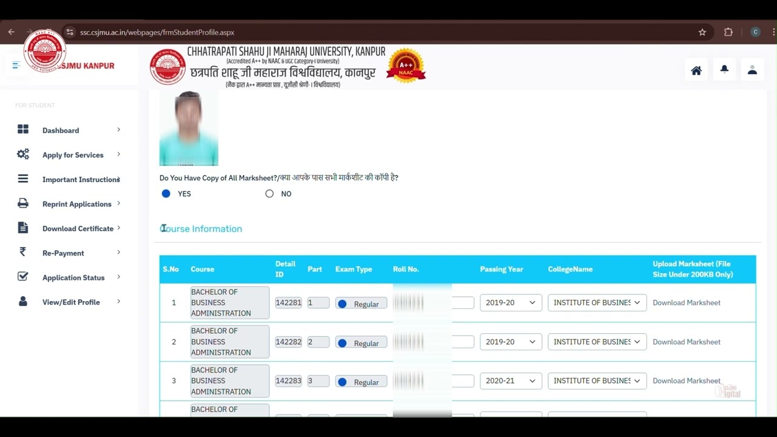Click the browser address bar URL
This screenshot has width=777, height=437.
(157, 32)
